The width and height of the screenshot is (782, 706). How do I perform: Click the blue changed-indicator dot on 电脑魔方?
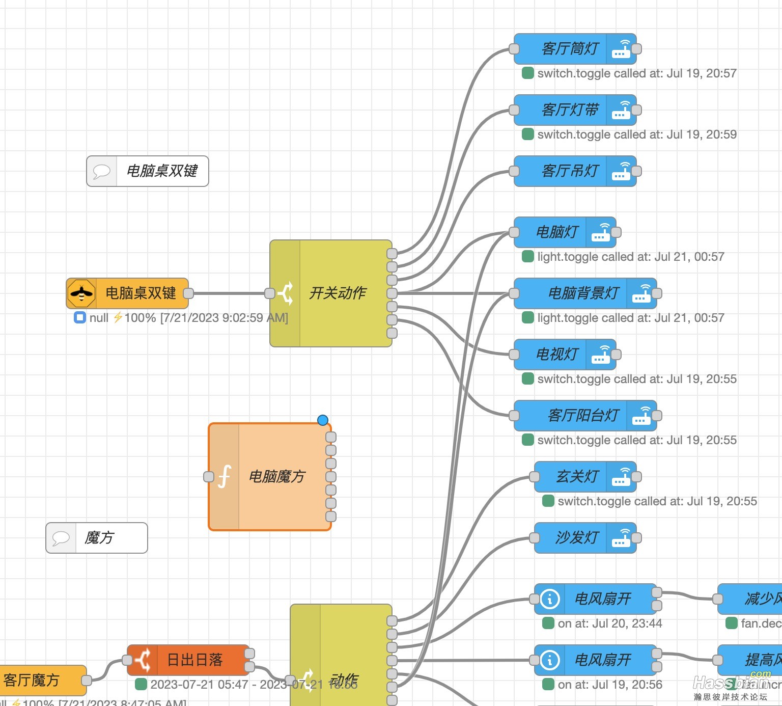tap(323, 420)
